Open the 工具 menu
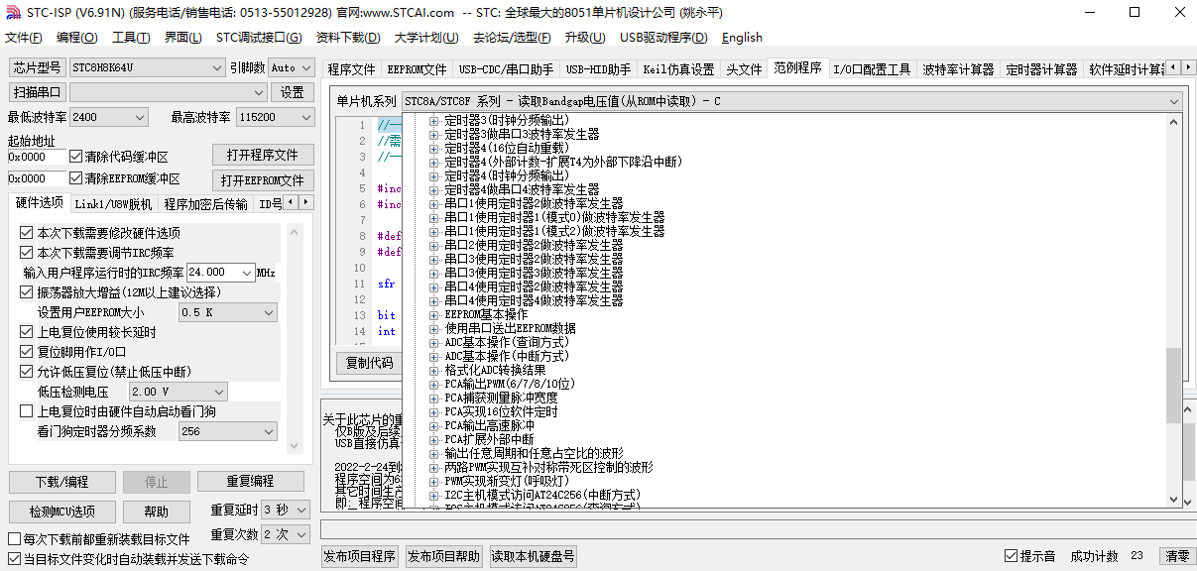This screenshot has height=571, width=1197. [131, 38]
